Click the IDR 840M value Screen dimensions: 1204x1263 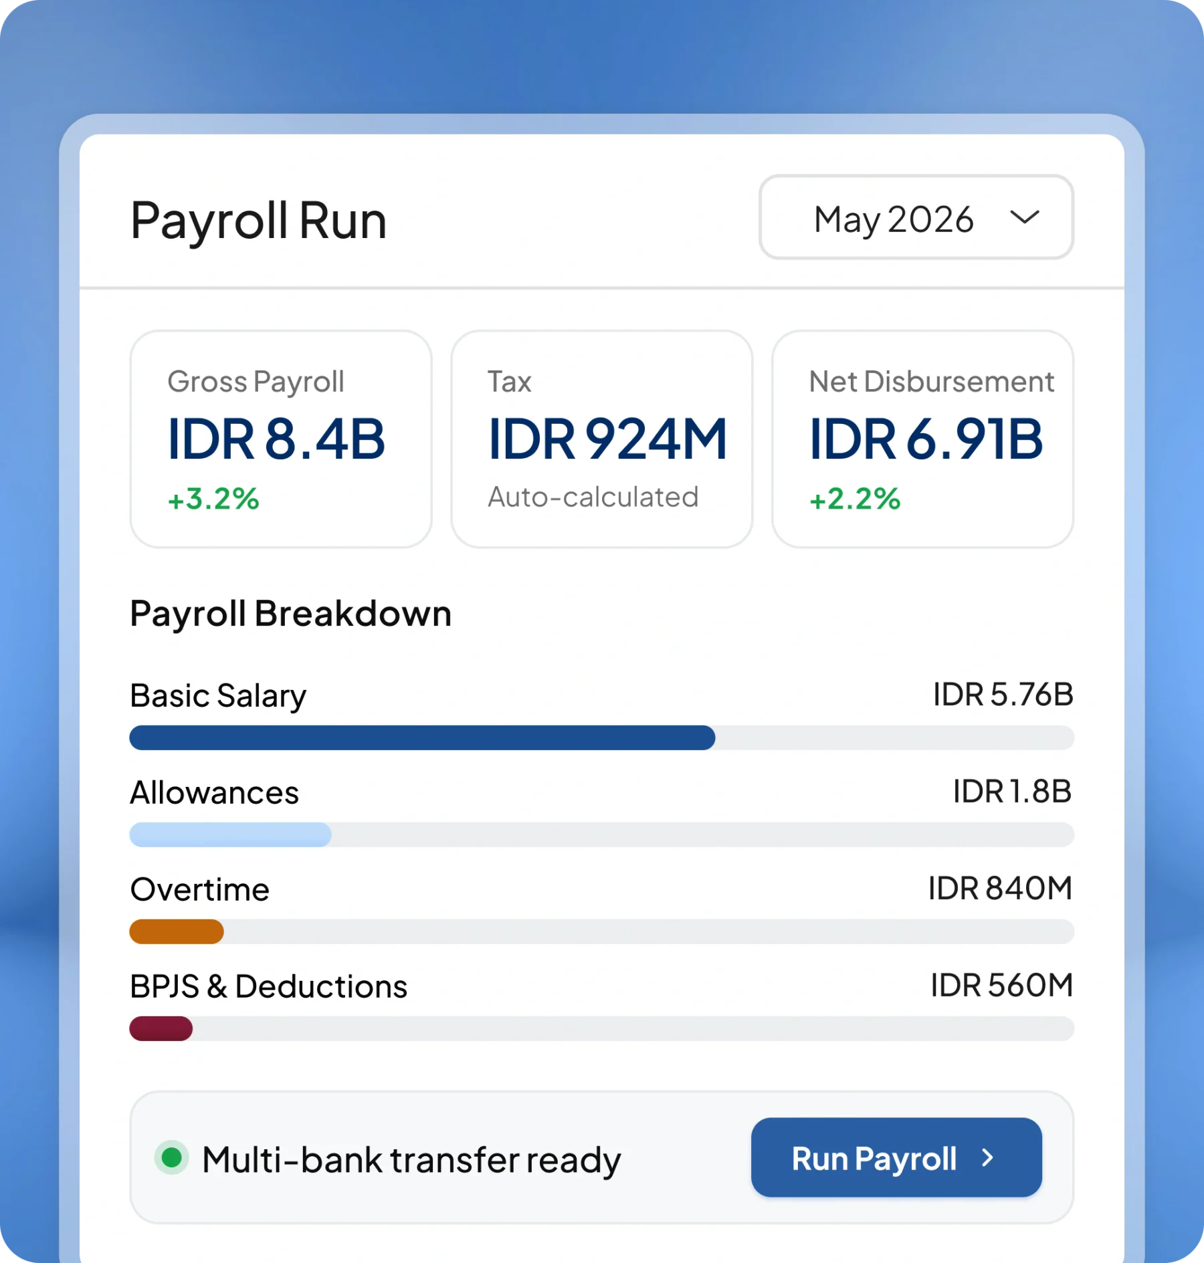click(1001, 889)
